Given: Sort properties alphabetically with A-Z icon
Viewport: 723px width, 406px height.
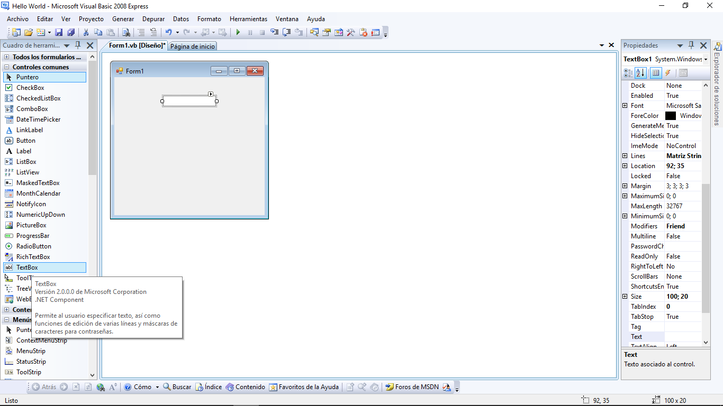Looking at the screenshot, I should point(640,73).
